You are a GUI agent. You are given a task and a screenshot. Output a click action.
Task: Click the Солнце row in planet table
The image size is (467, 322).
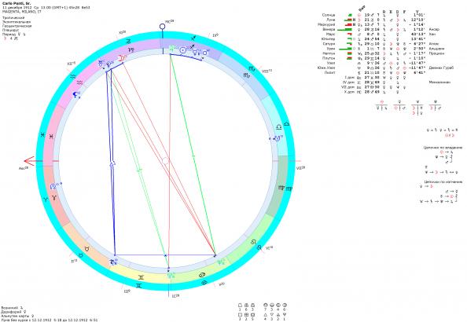pyautogui.click(x=373, y=15)
